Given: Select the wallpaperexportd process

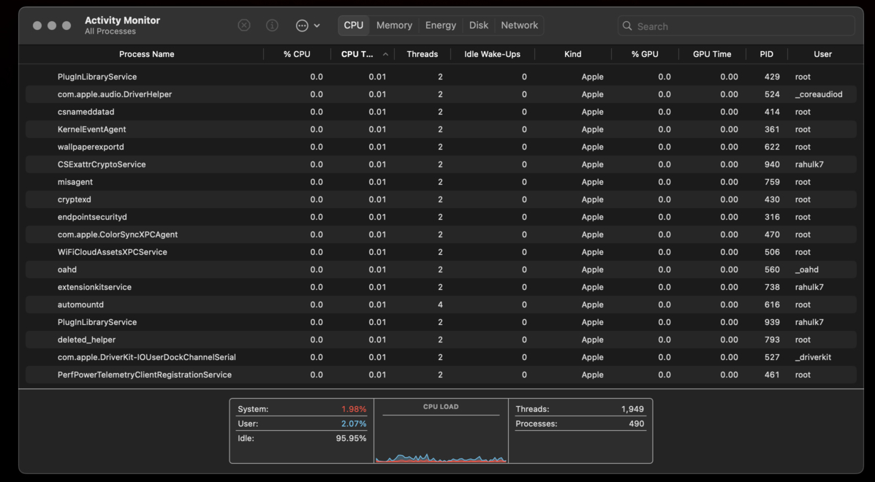Looking at the screenshot, I should click(441, 147).
